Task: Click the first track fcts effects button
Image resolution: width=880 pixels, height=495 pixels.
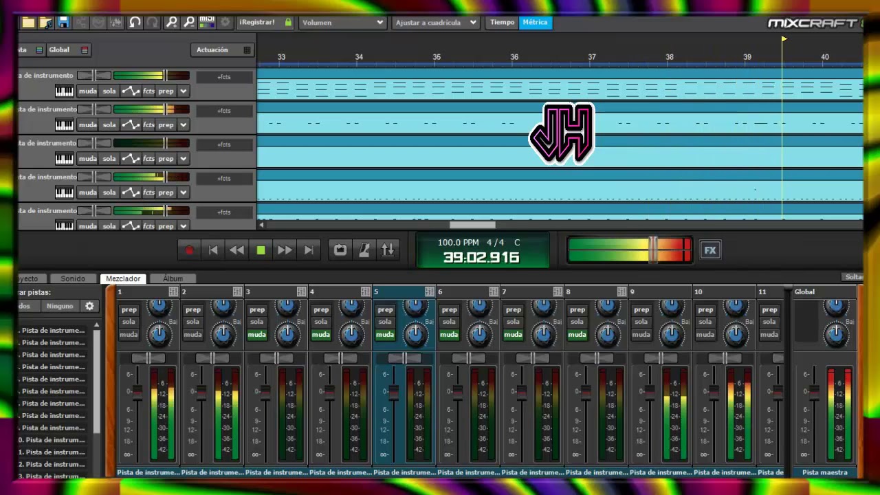Action: coord(148,91)
